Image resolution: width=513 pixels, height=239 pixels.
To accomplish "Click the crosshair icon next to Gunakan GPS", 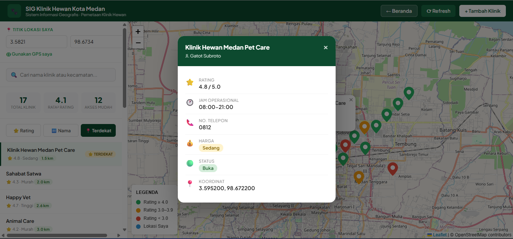I will (x=8, y=54).
